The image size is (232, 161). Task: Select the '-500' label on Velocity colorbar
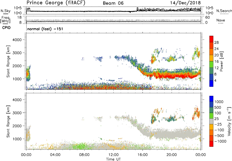219,136
